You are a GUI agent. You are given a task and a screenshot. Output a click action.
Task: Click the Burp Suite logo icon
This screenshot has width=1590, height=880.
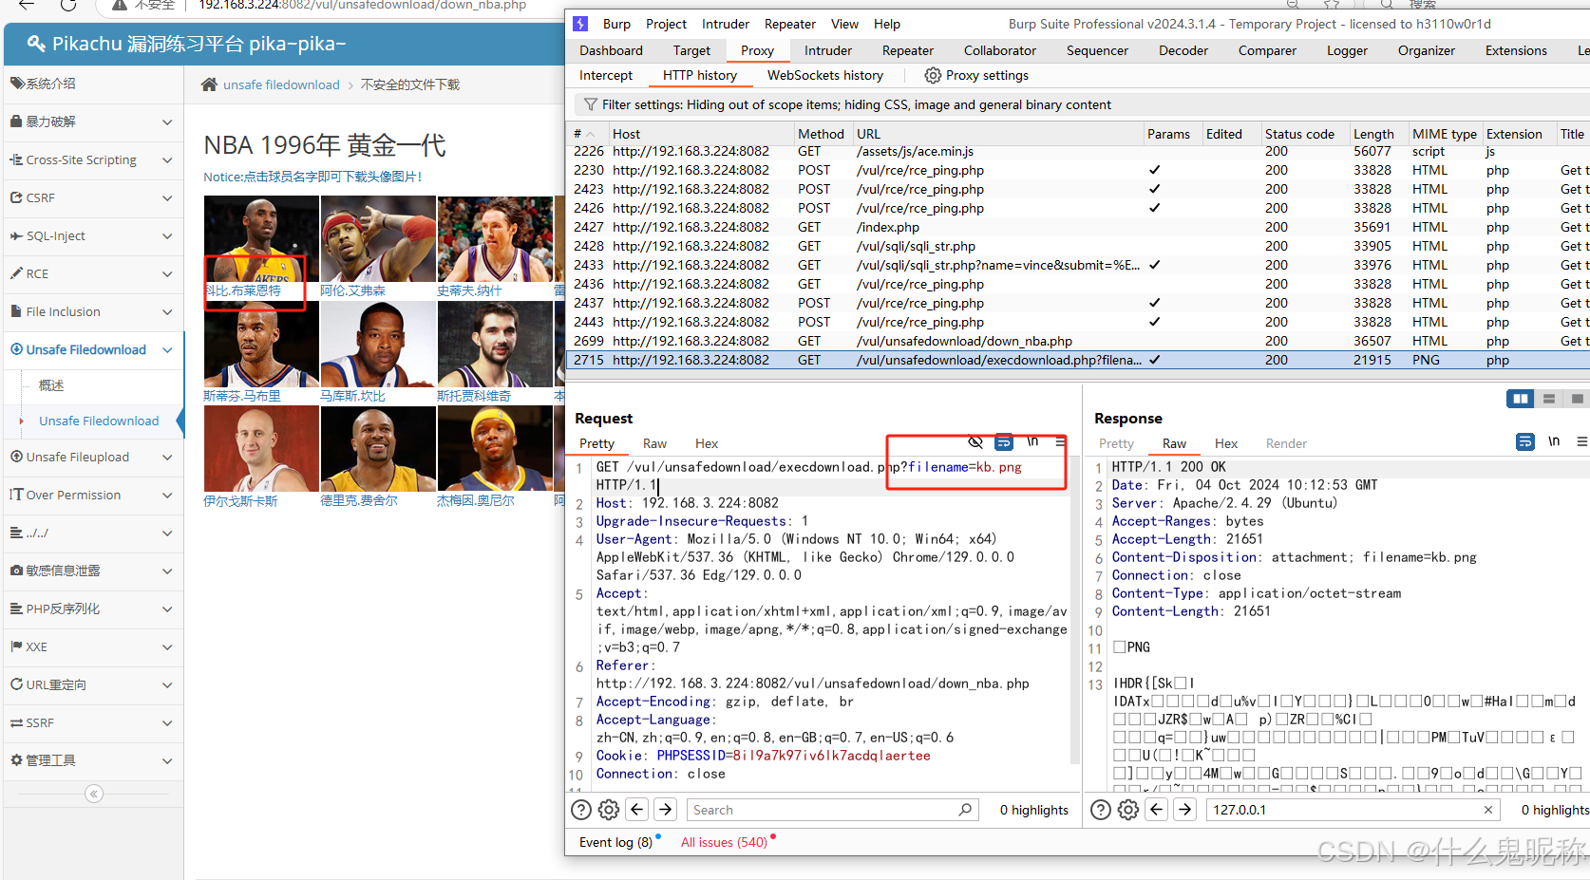click(x=581, y=24)
